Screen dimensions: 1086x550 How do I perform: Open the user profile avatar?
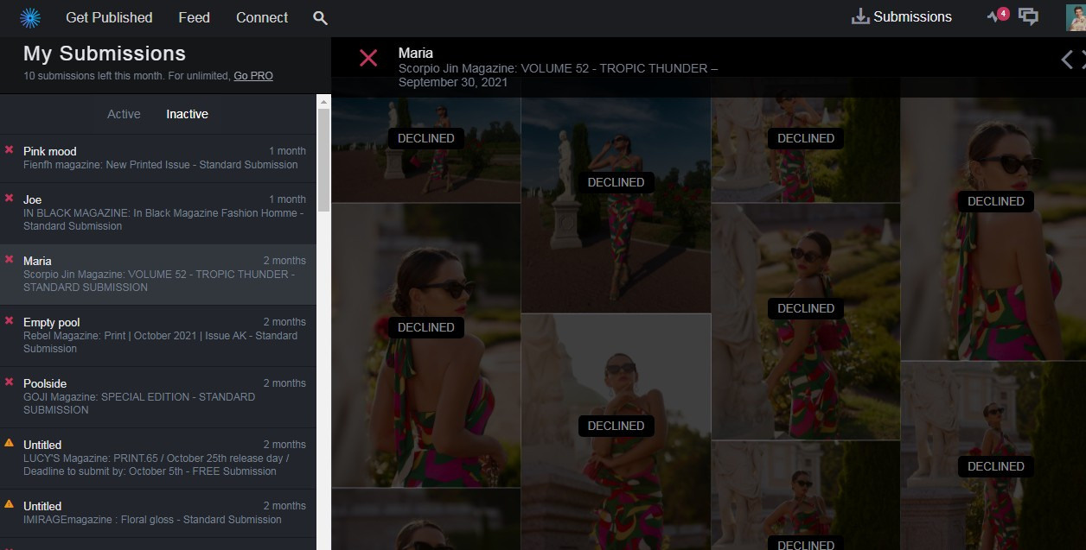point(1075,17)
